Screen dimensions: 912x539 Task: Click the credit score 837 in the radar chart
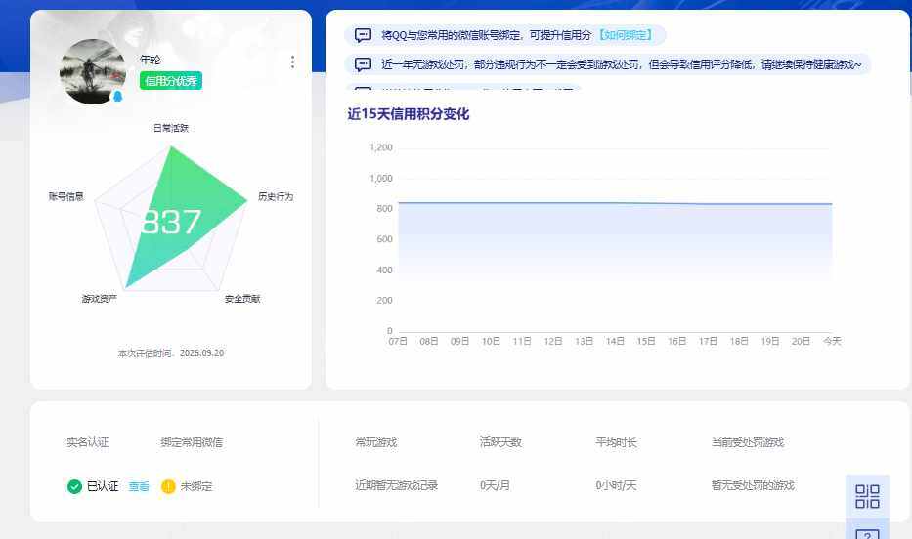[171, 222]
